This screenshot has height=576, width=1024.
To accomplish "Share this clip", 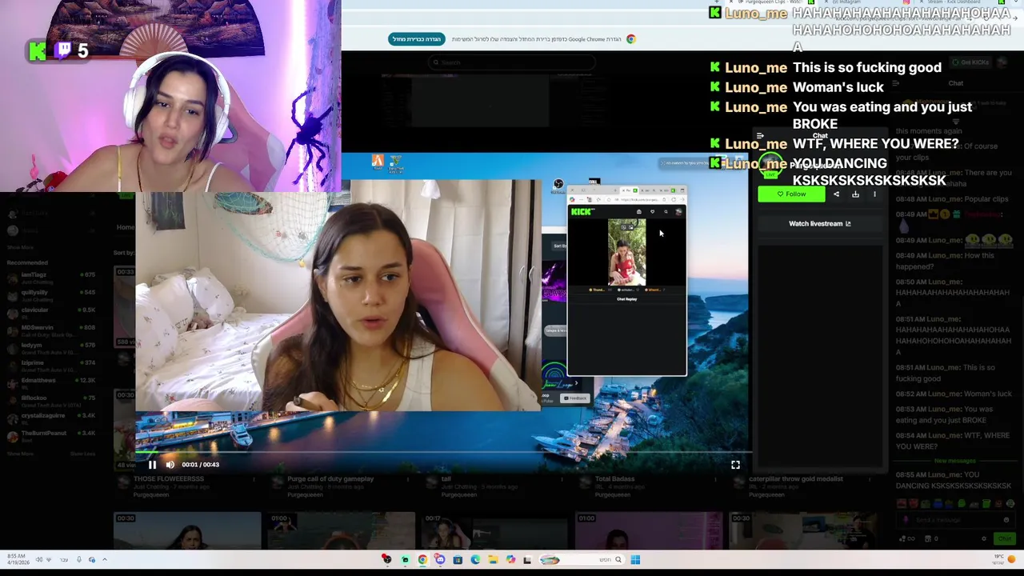I will tap(837, 194).
